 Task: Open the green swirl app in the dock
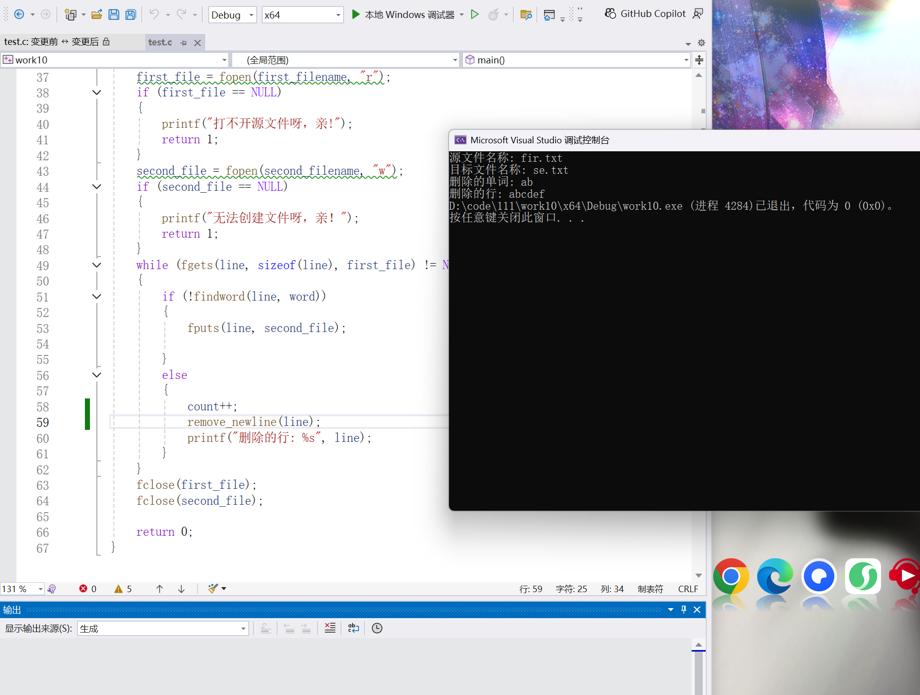coord(863,576)
